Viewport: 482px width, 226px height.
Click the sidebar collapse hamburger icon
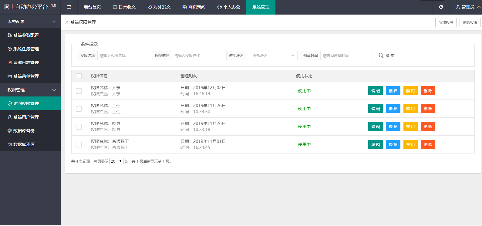pos(69,7)
